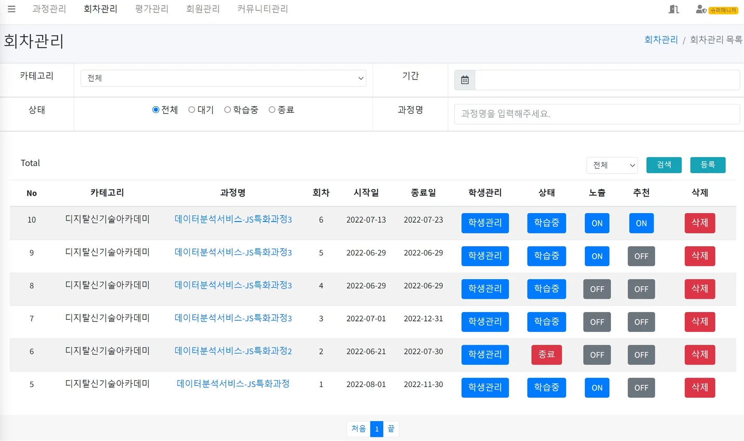Open 데이터분석서비스-JS특화과정3 link in row 8
The width and height of the screenshot is (744, 441).
[x=233, y=285]
